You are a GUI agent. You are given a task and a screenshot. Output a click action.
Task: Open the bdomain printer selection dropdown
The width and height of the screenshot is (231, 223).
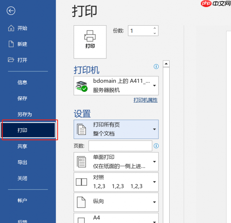(x=116, y=85)
